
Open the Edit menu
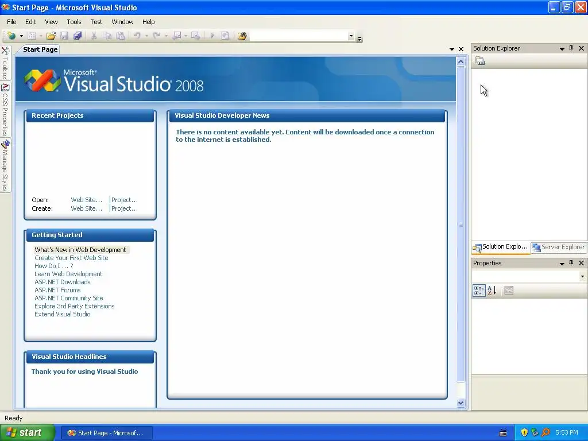[30, 22]
